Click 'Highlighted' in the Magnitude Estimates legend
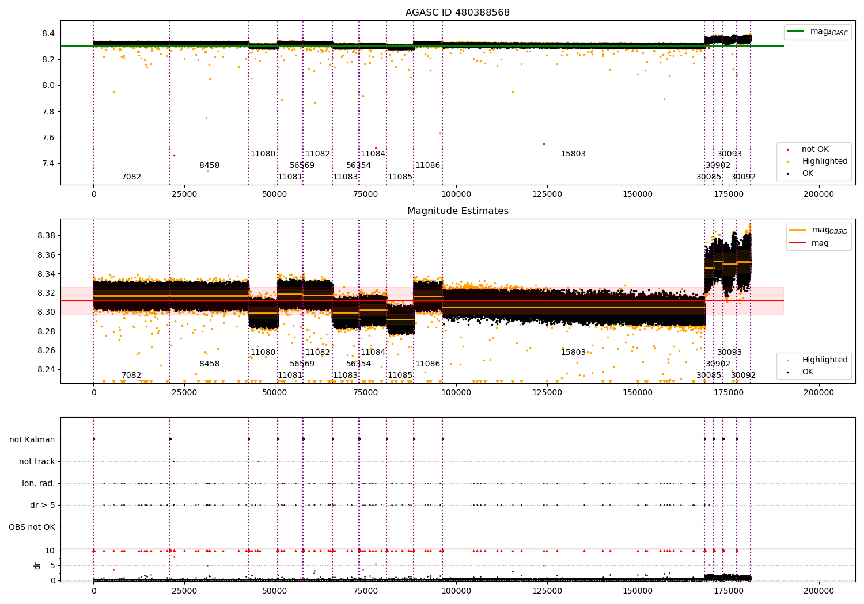Viewport: 864px width, 604px height. [825, 360]
